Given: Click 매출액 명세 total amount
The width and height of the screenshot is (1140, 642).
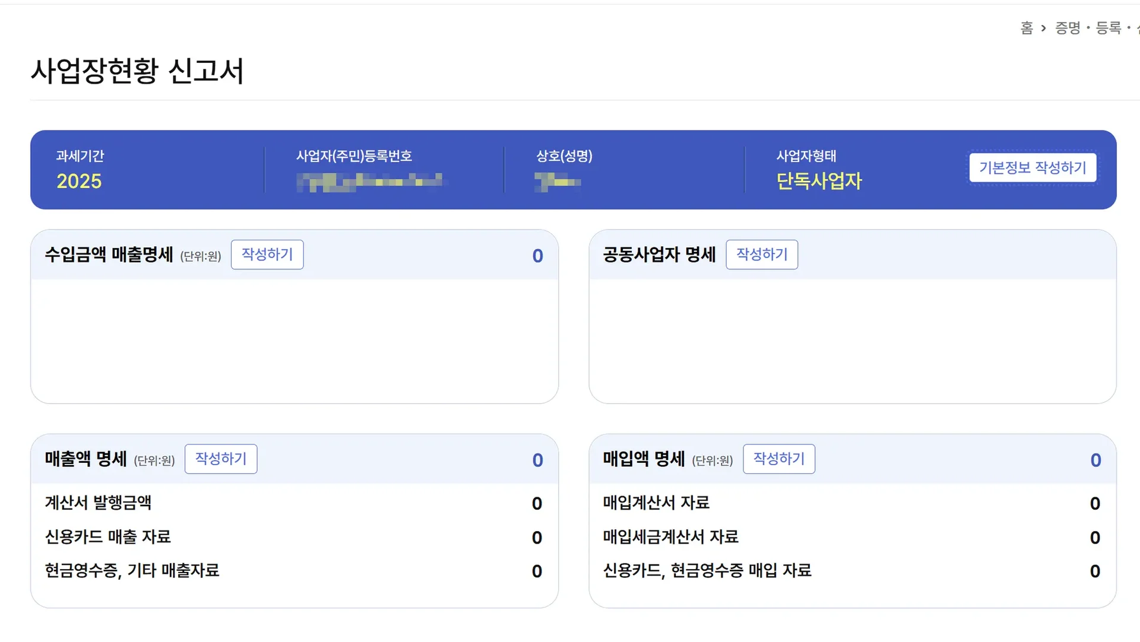Looking at the screenshot, I should pos(537,460).
